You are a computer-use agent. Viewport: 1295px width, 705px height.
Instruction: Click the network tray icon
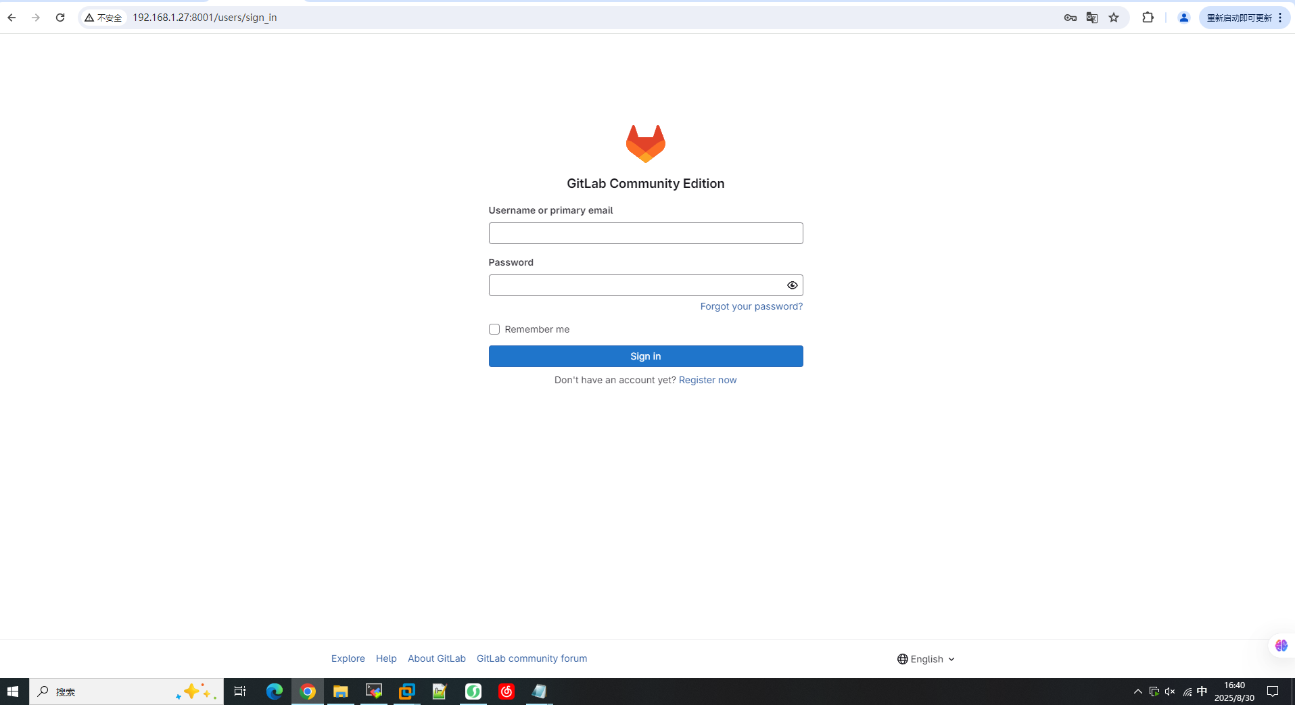(x=1187, y=691)
